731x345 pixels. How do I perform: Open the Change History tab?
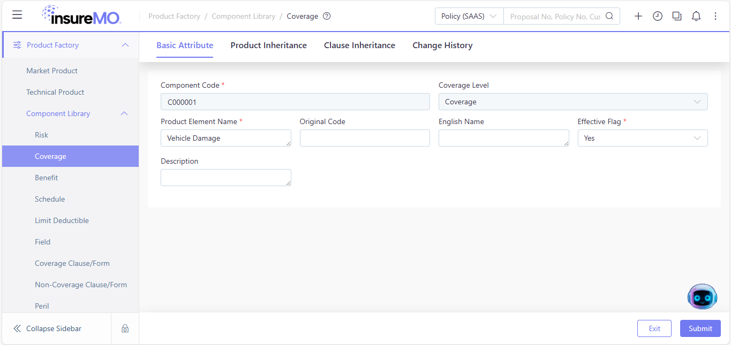[442, 45]
